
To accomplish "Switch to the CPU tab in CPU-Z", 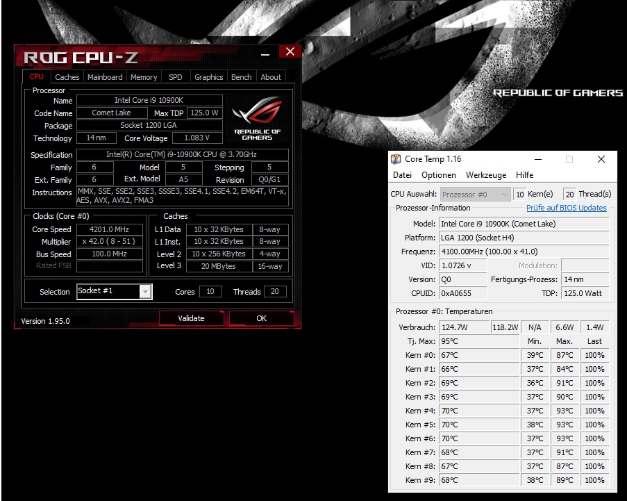I will click(36, 77).
